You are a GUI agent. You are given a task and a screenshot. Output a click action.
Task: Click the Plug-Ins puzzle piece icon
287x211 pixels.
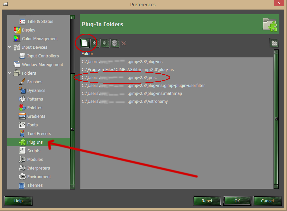pos(22,142)
